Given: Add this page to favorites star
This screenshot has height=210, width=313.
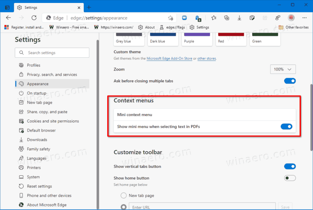Looking at the screenshot, I should (170, 18).
